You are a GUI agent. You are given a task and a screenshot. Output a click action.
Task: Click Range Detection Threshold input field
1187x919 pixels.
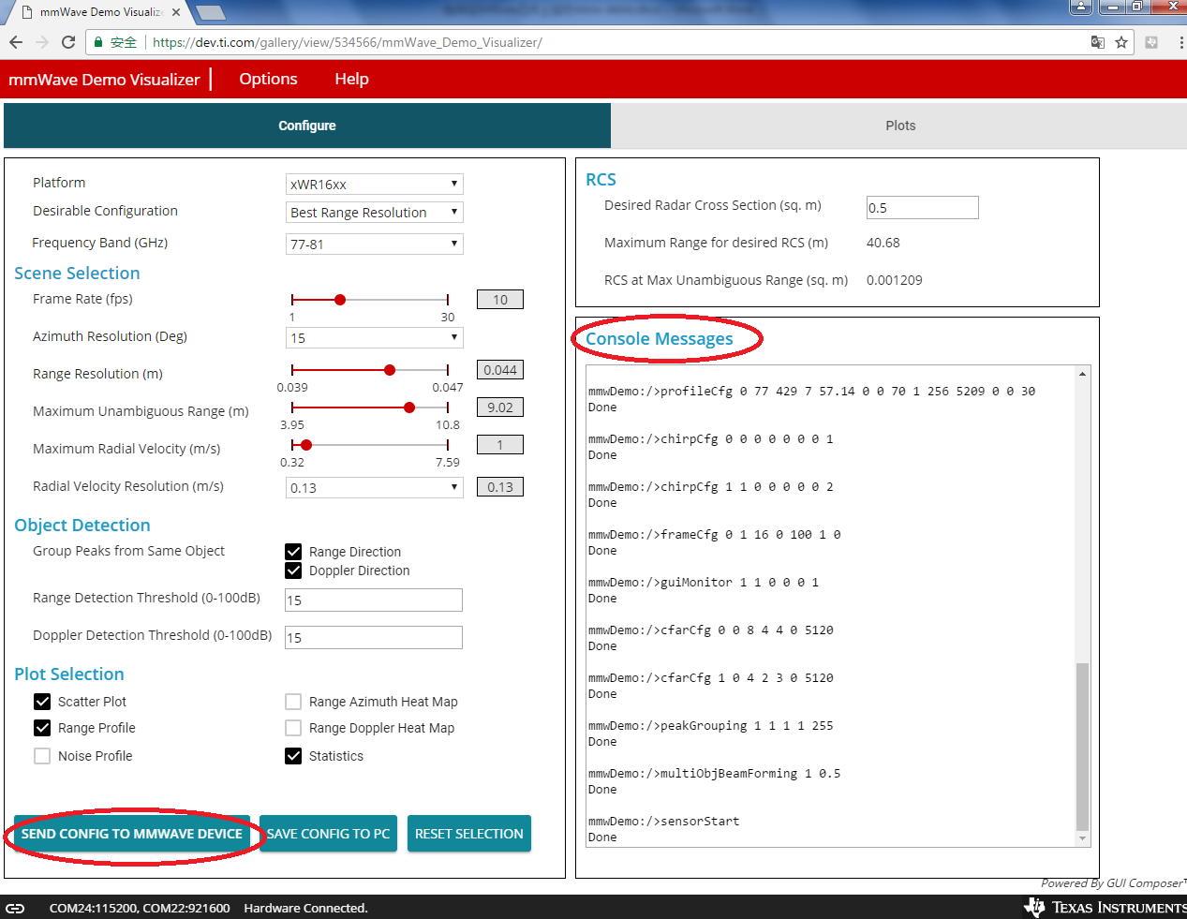374,600
